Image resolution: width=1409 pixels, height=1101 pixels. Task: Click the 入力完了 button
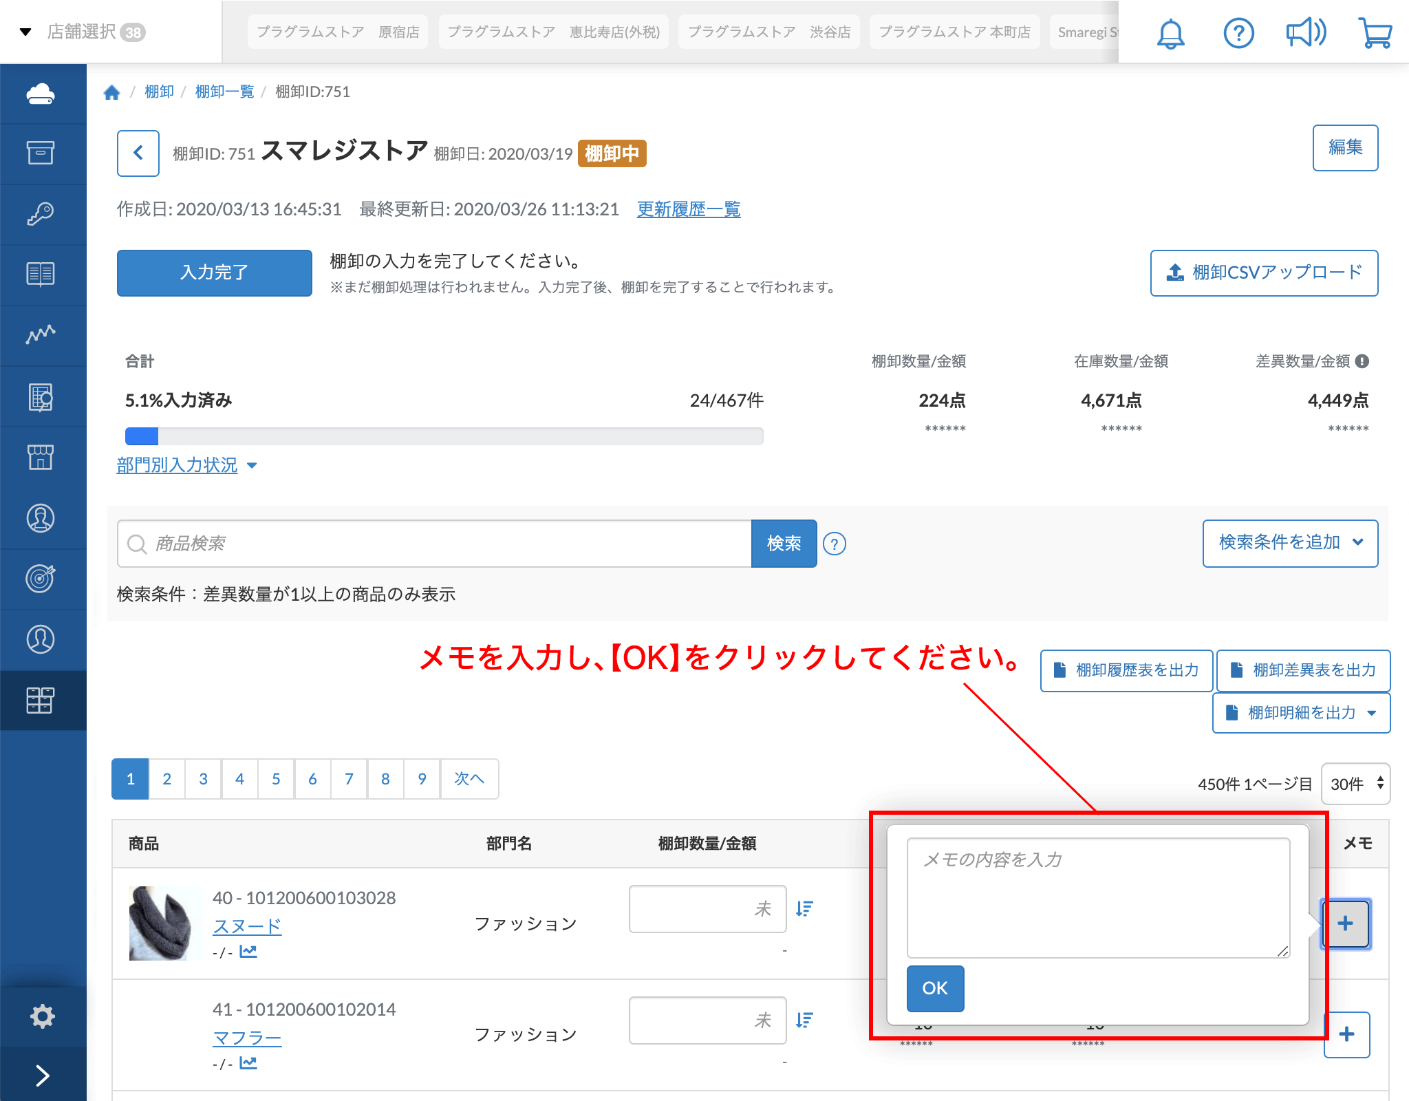click(214, 272)
